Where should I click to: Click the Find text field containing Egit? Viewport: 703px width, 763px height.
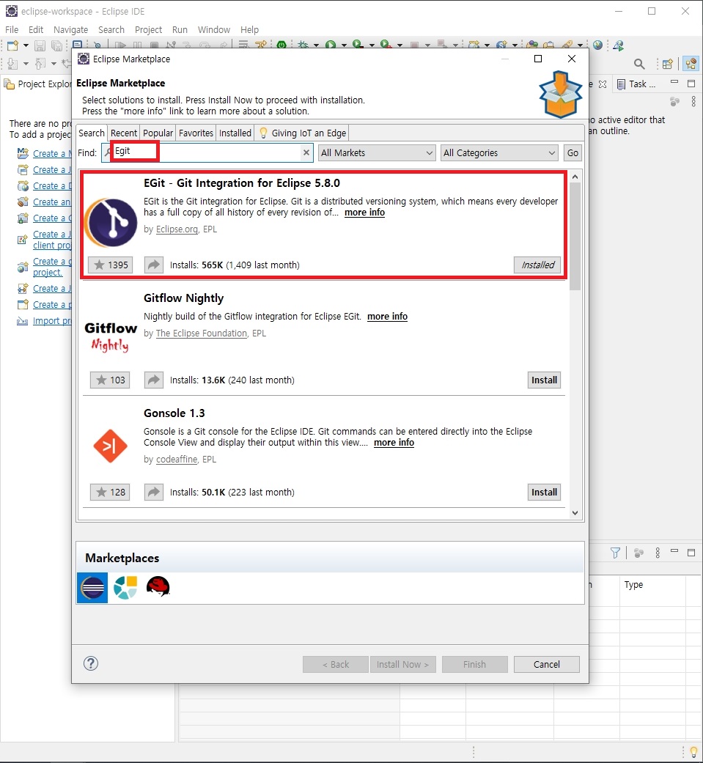(x=207, y=152)
